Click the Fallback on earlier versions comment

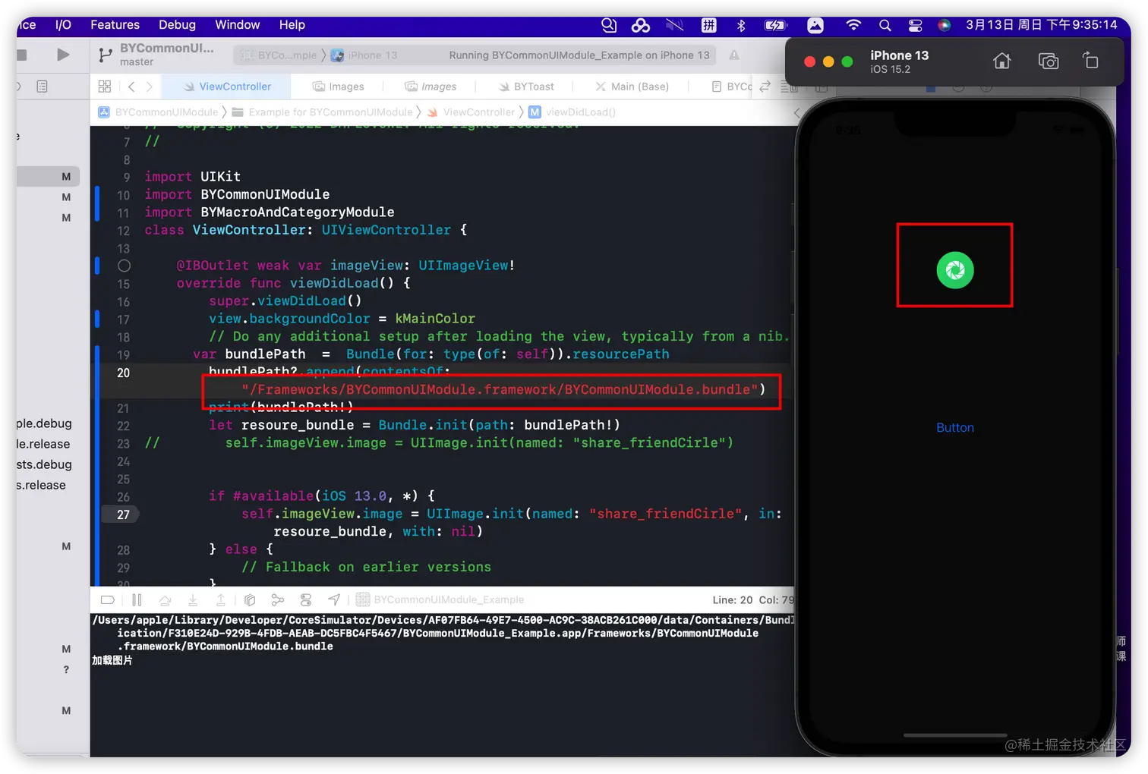(366, 567)
